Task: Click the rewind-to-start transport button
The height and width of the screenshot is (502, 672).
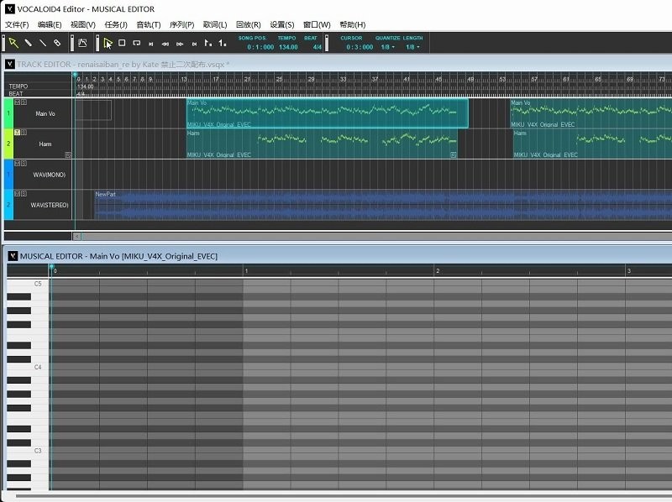Action: pyautogui.click(x=152, y=42)
